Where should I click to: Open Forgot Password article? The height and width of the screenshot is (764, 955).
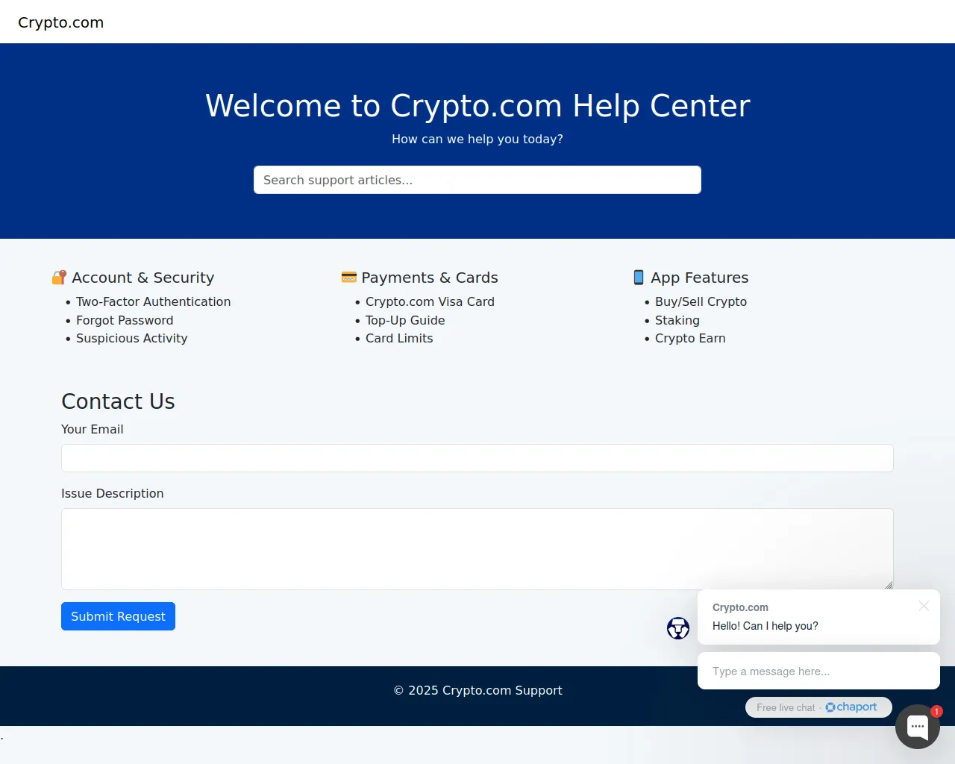point(125,320)
